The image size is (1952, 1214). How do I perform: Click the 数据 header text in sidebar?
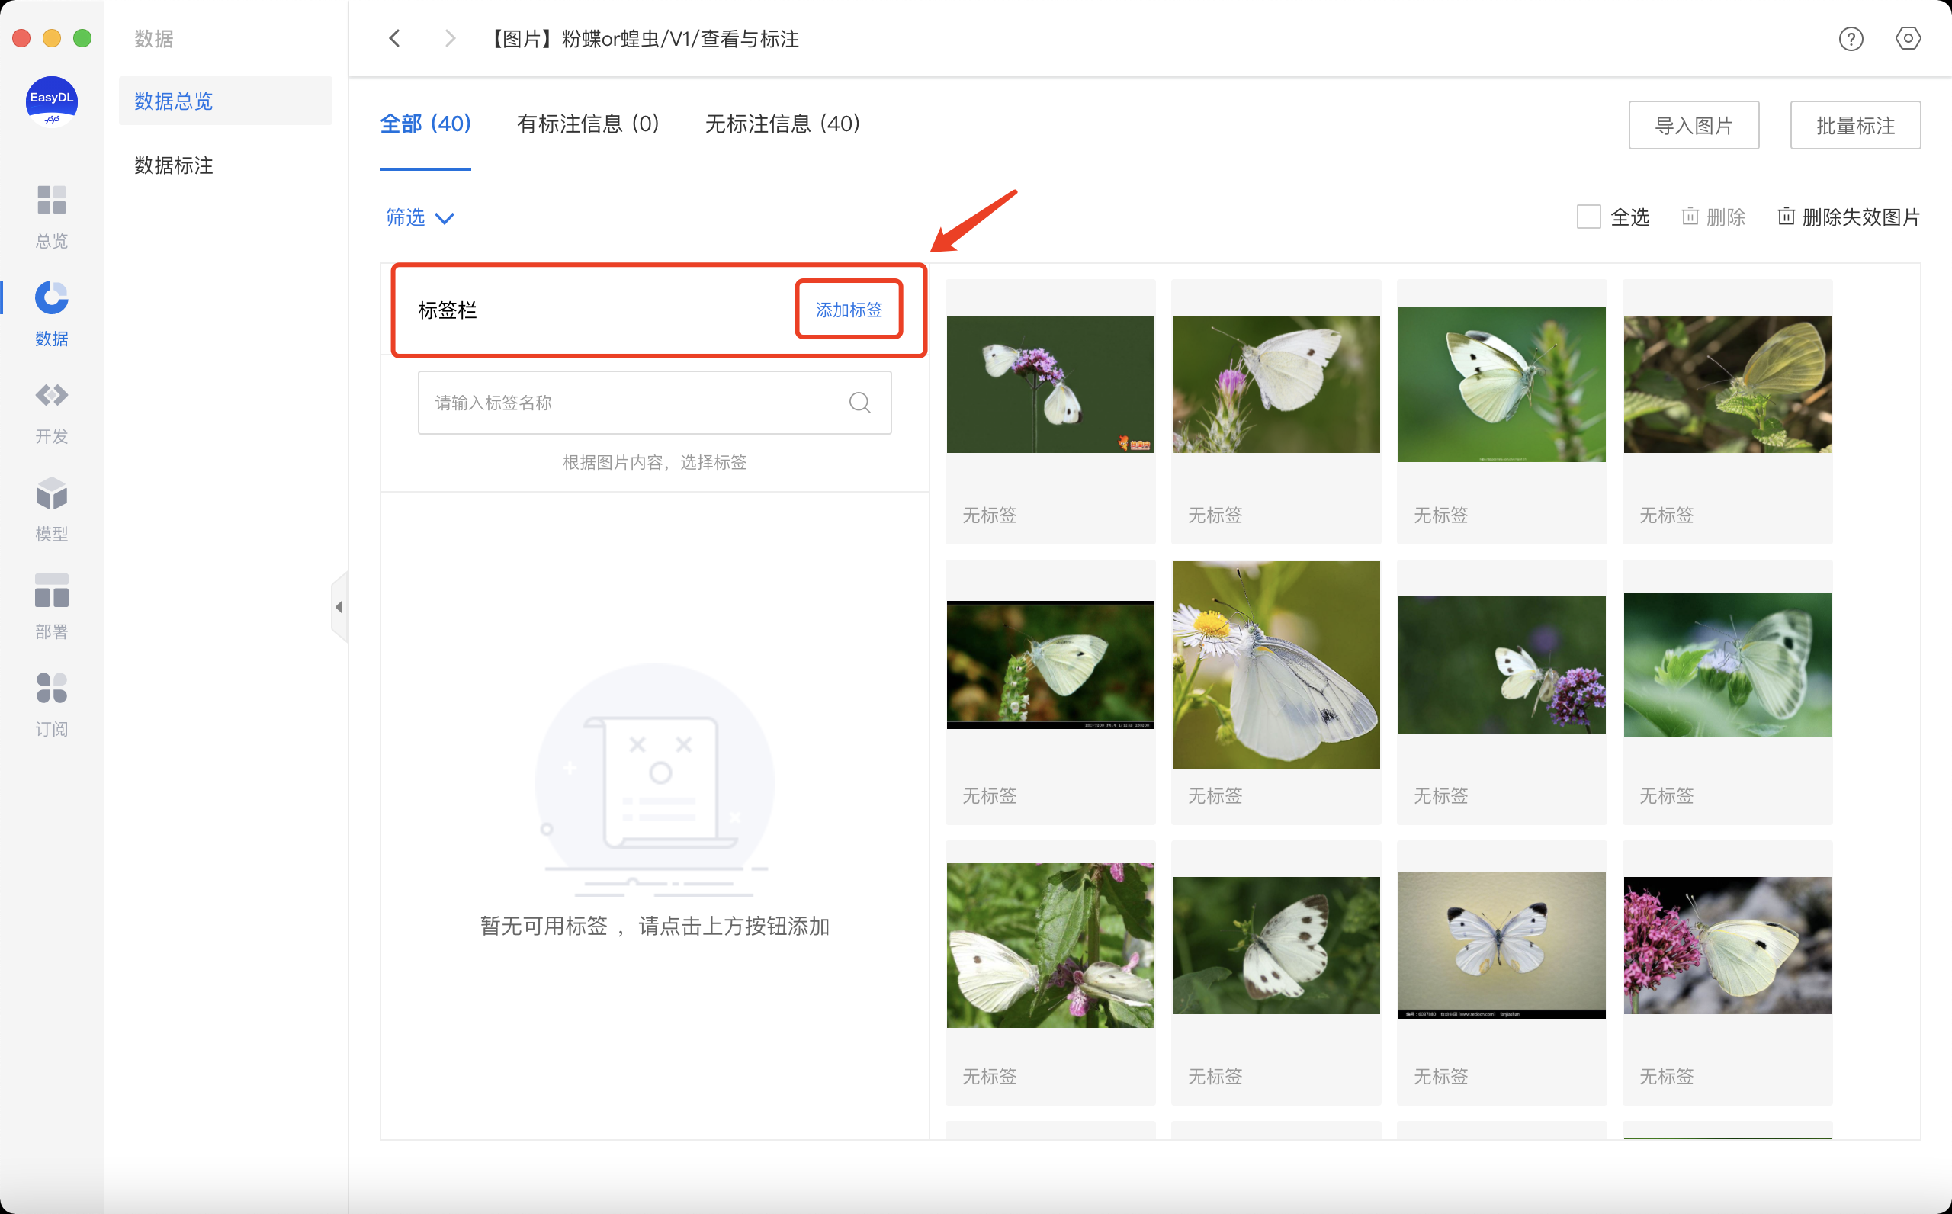pos(154,39)
